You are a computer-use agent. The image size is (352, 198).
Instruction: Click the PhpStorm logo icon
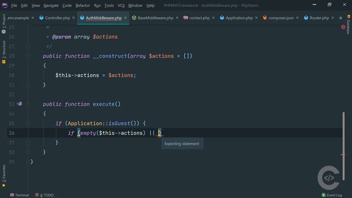(4, 5)
